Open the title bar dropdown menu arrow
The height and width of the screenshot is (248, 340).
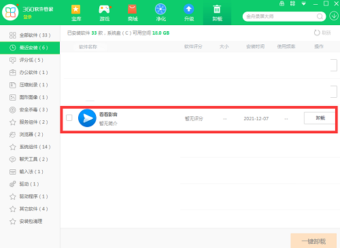click(303, 4)
